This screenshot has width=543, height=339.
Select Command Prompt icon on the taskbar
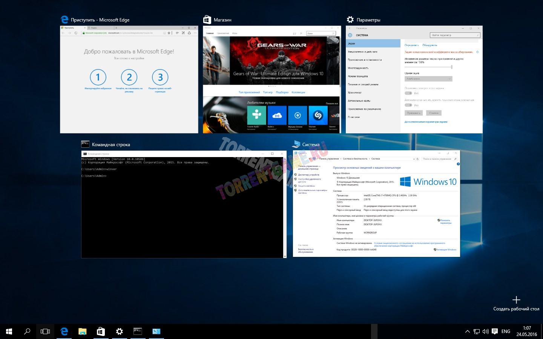(x=138, y=331)
